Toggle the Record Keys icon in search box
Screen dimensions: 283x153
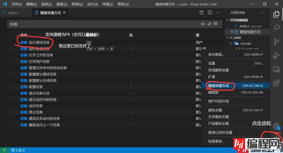pyautogui.click(x=203, y=24)
